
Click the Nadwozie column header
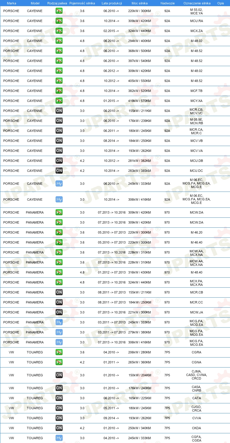167,3
